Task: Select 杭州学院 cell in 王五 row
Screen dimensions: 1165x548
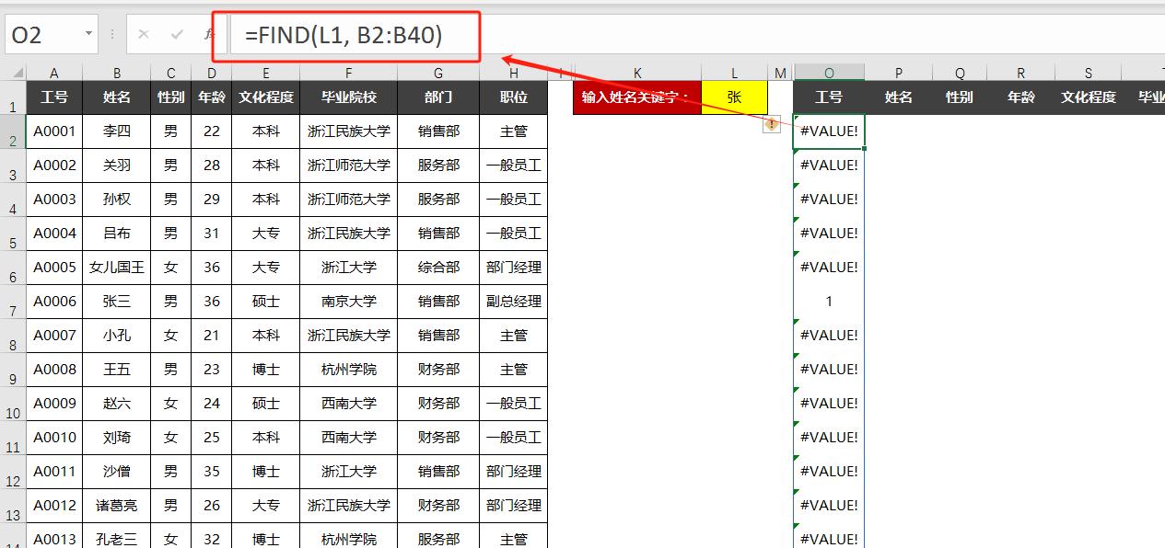Action: click(x=349, y=369)
